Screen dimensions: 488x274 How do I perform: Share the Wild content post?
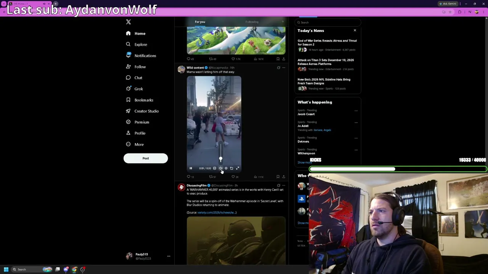283,177
